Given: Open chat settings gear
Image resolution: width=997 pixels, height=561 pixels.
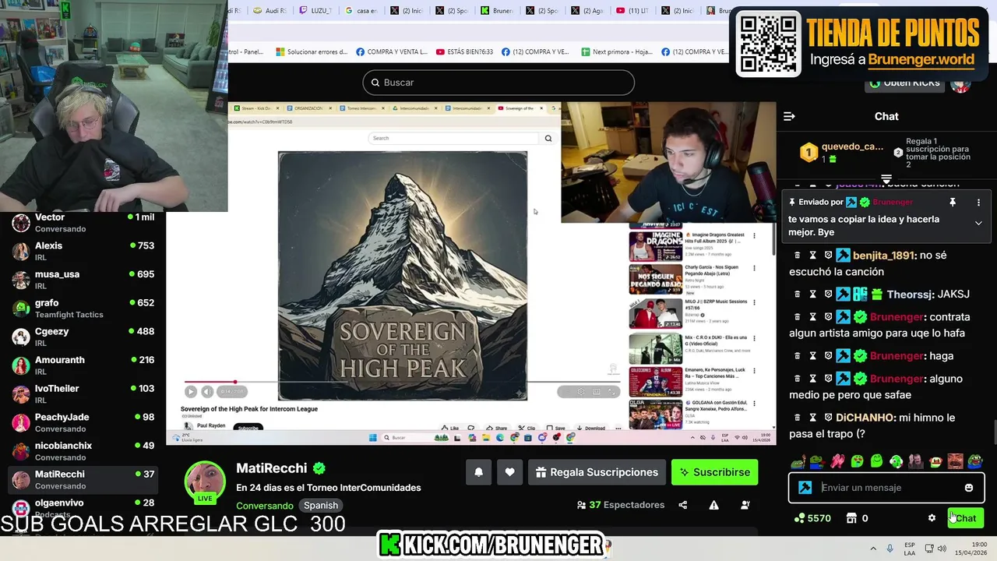Looking at the screenshot, I should pos(932,518).
